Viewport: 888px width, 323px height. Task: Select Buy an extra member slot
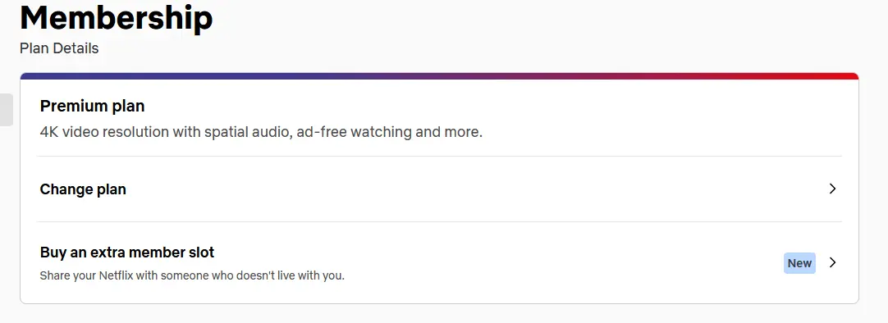click(x=439, y=263)
